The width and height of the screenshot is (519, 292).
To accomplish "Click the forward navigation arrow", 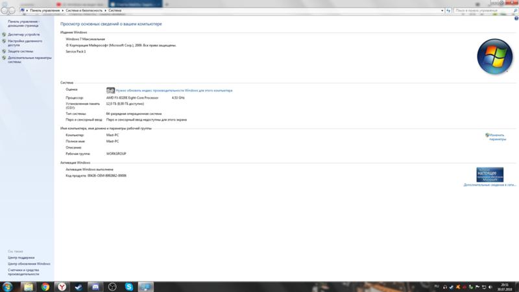I will pos(12,10).
